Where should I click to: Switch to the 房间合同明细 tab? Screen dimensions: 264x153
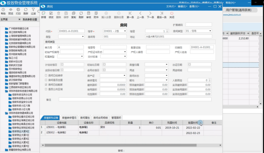click(100, 118)
